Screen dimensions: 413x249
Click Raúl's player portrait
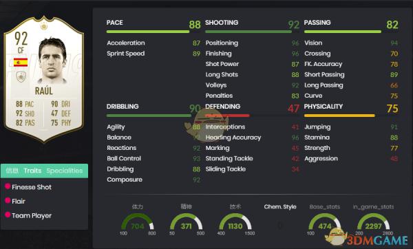coord(52,61)
